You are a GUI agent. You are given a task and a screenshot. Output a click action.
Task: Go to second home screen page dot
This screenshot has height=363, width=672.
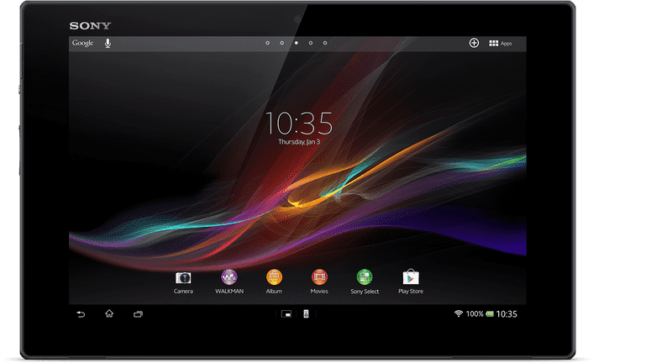[x=282, y=43]
